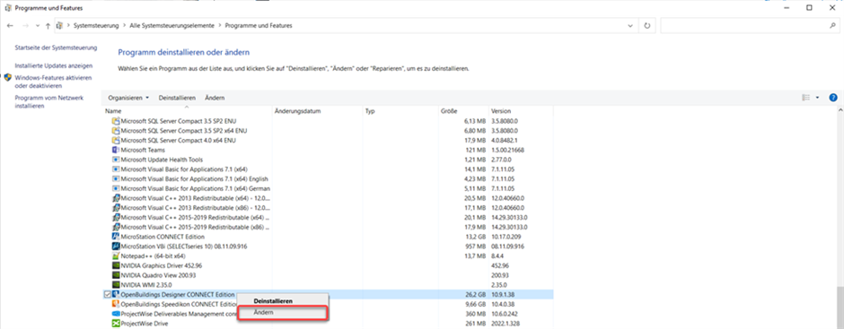The width and height of the screenshot is (844, 329).
Task: Click the search magnifier icon
Action: pyautogui.click(x=832, y=25)
